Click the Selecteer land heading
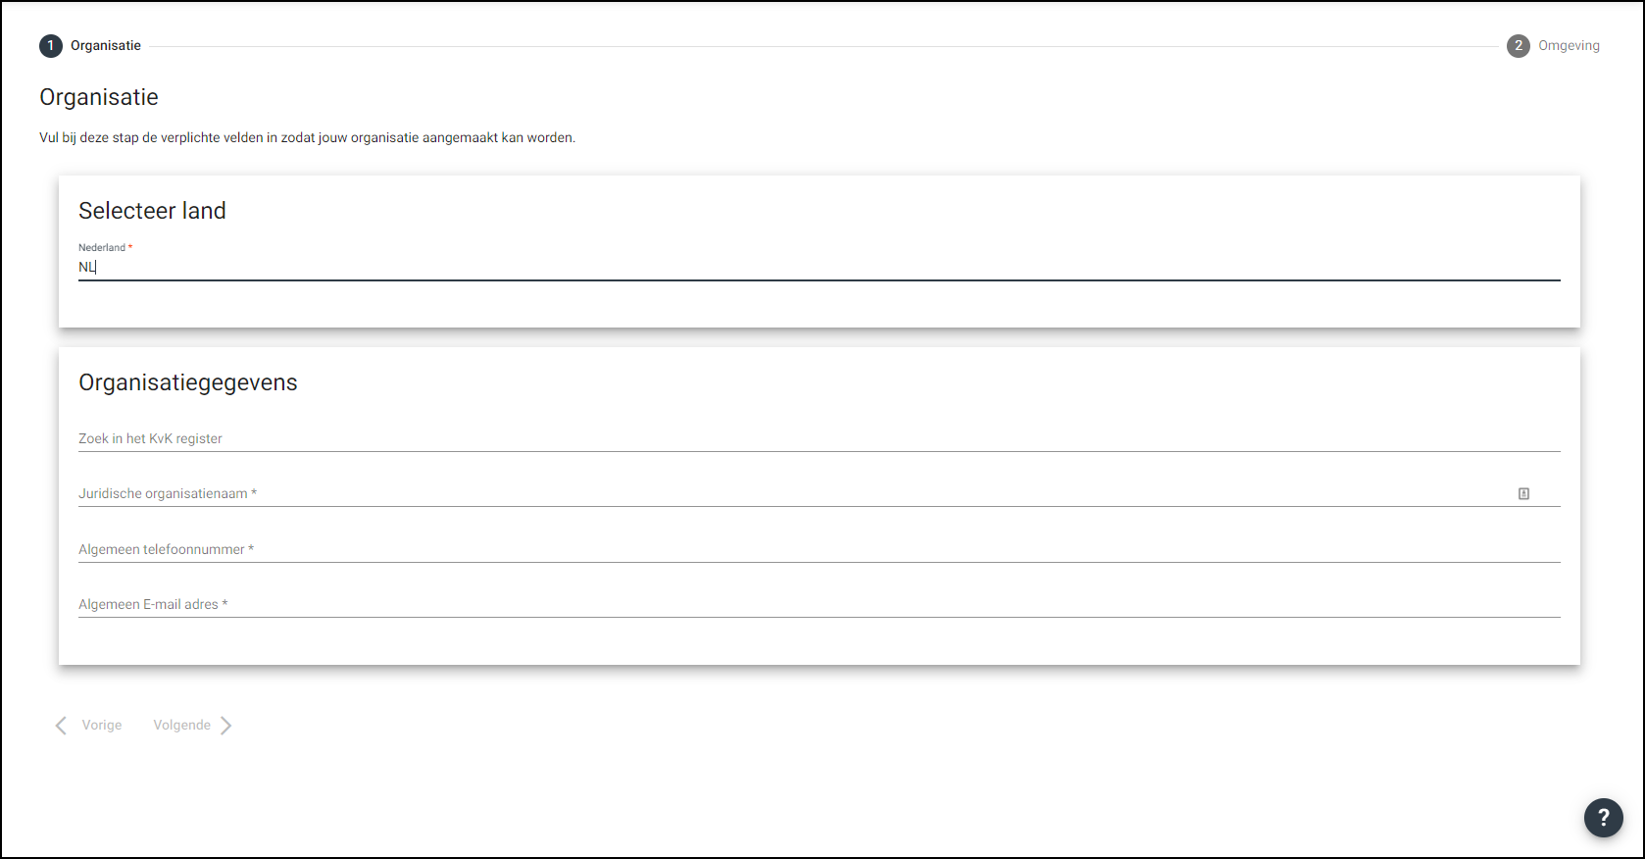 click(152, 211)
